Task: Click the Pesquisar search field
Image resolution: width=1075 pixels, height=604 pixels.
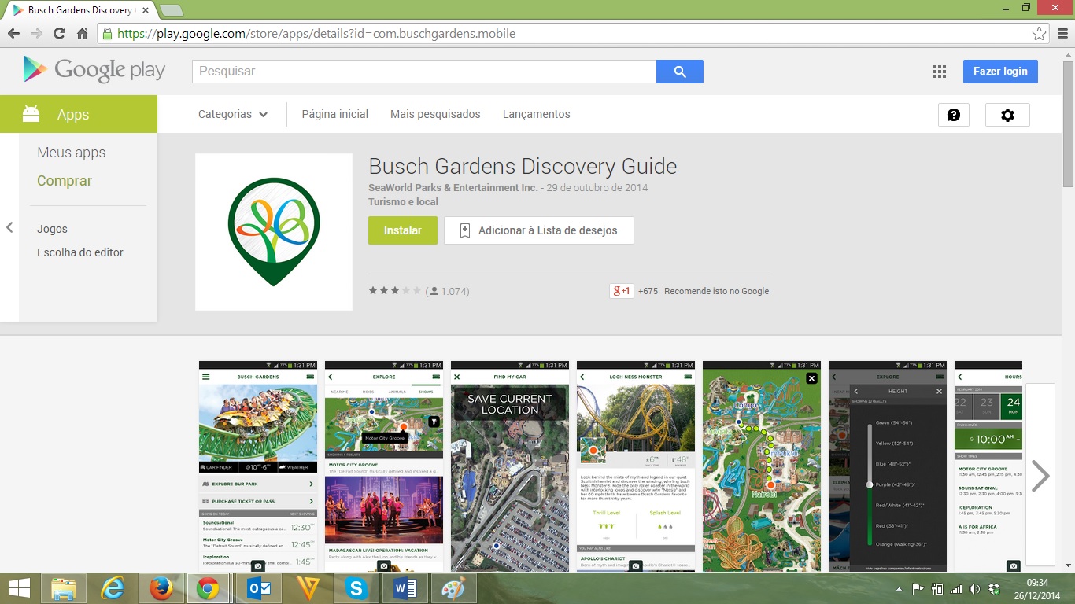Action: coord(424,72)
